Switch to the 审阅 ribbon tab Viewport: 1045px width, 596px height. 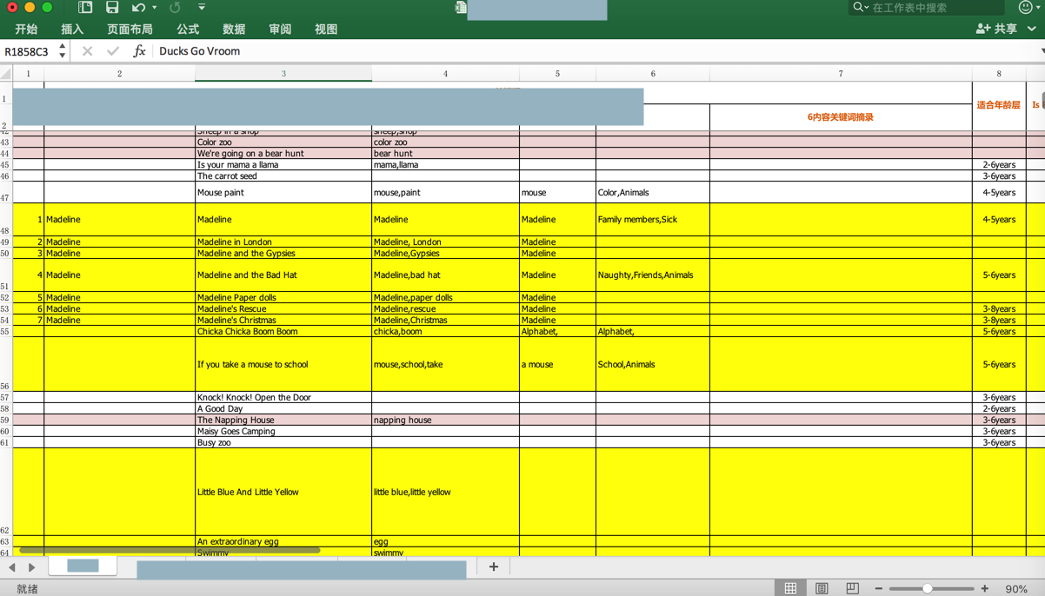point(279,29)
